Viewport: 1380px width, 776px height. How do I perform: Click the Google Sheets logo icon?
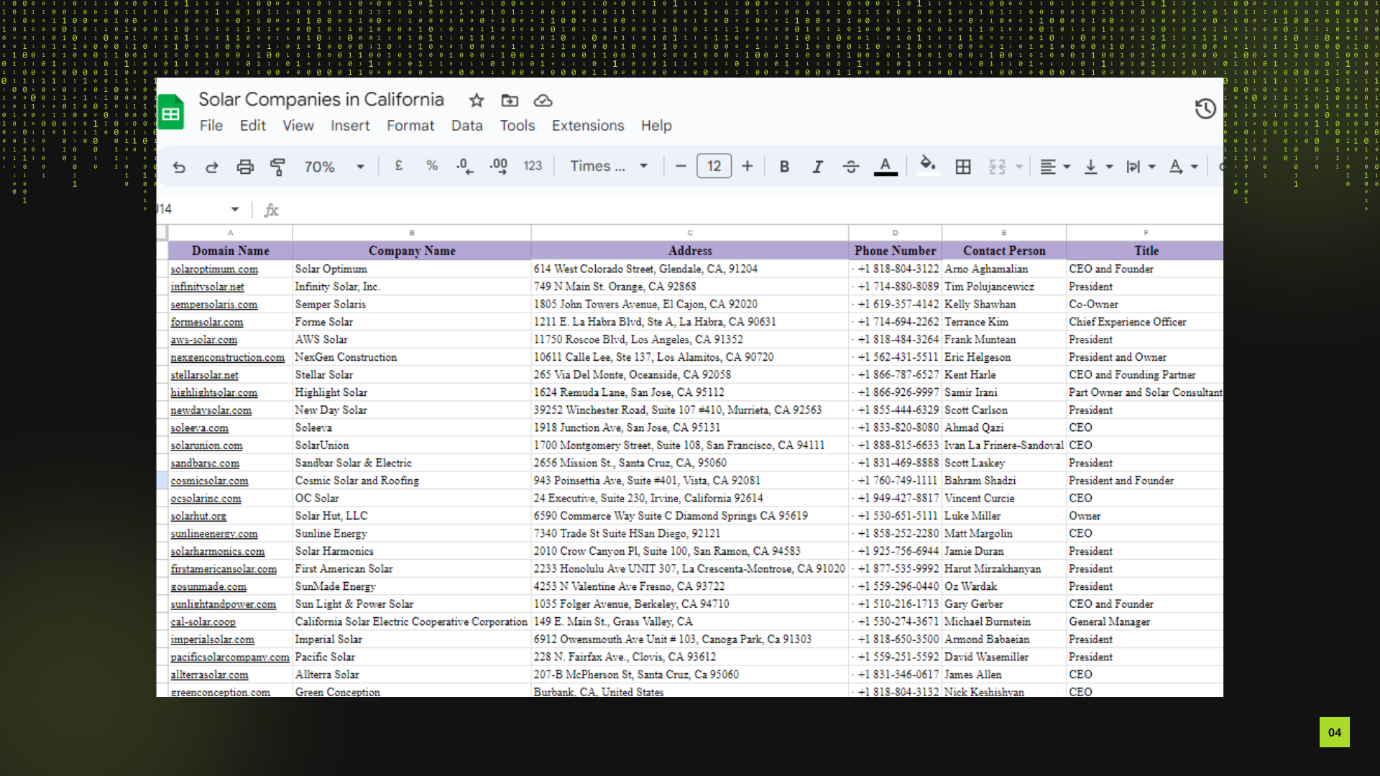pyautogui.click(x=171, y=113)
